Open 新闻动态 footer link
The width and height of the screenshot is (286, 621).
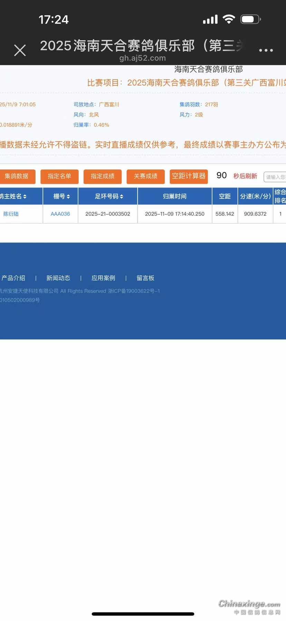coord(58,278)
